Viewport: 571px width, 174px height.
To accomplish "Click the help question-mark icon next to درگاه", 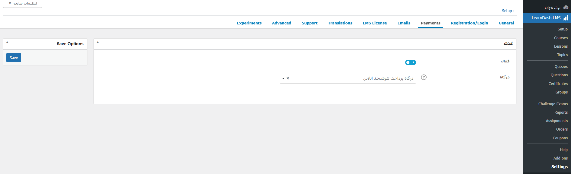I will [424, 77].
